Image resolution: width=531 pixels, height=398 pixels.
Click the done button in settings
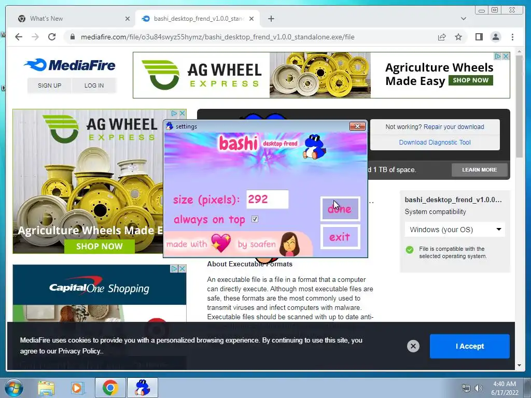(340, 209)
